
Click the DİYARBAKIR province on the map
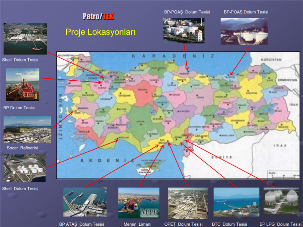238,120
